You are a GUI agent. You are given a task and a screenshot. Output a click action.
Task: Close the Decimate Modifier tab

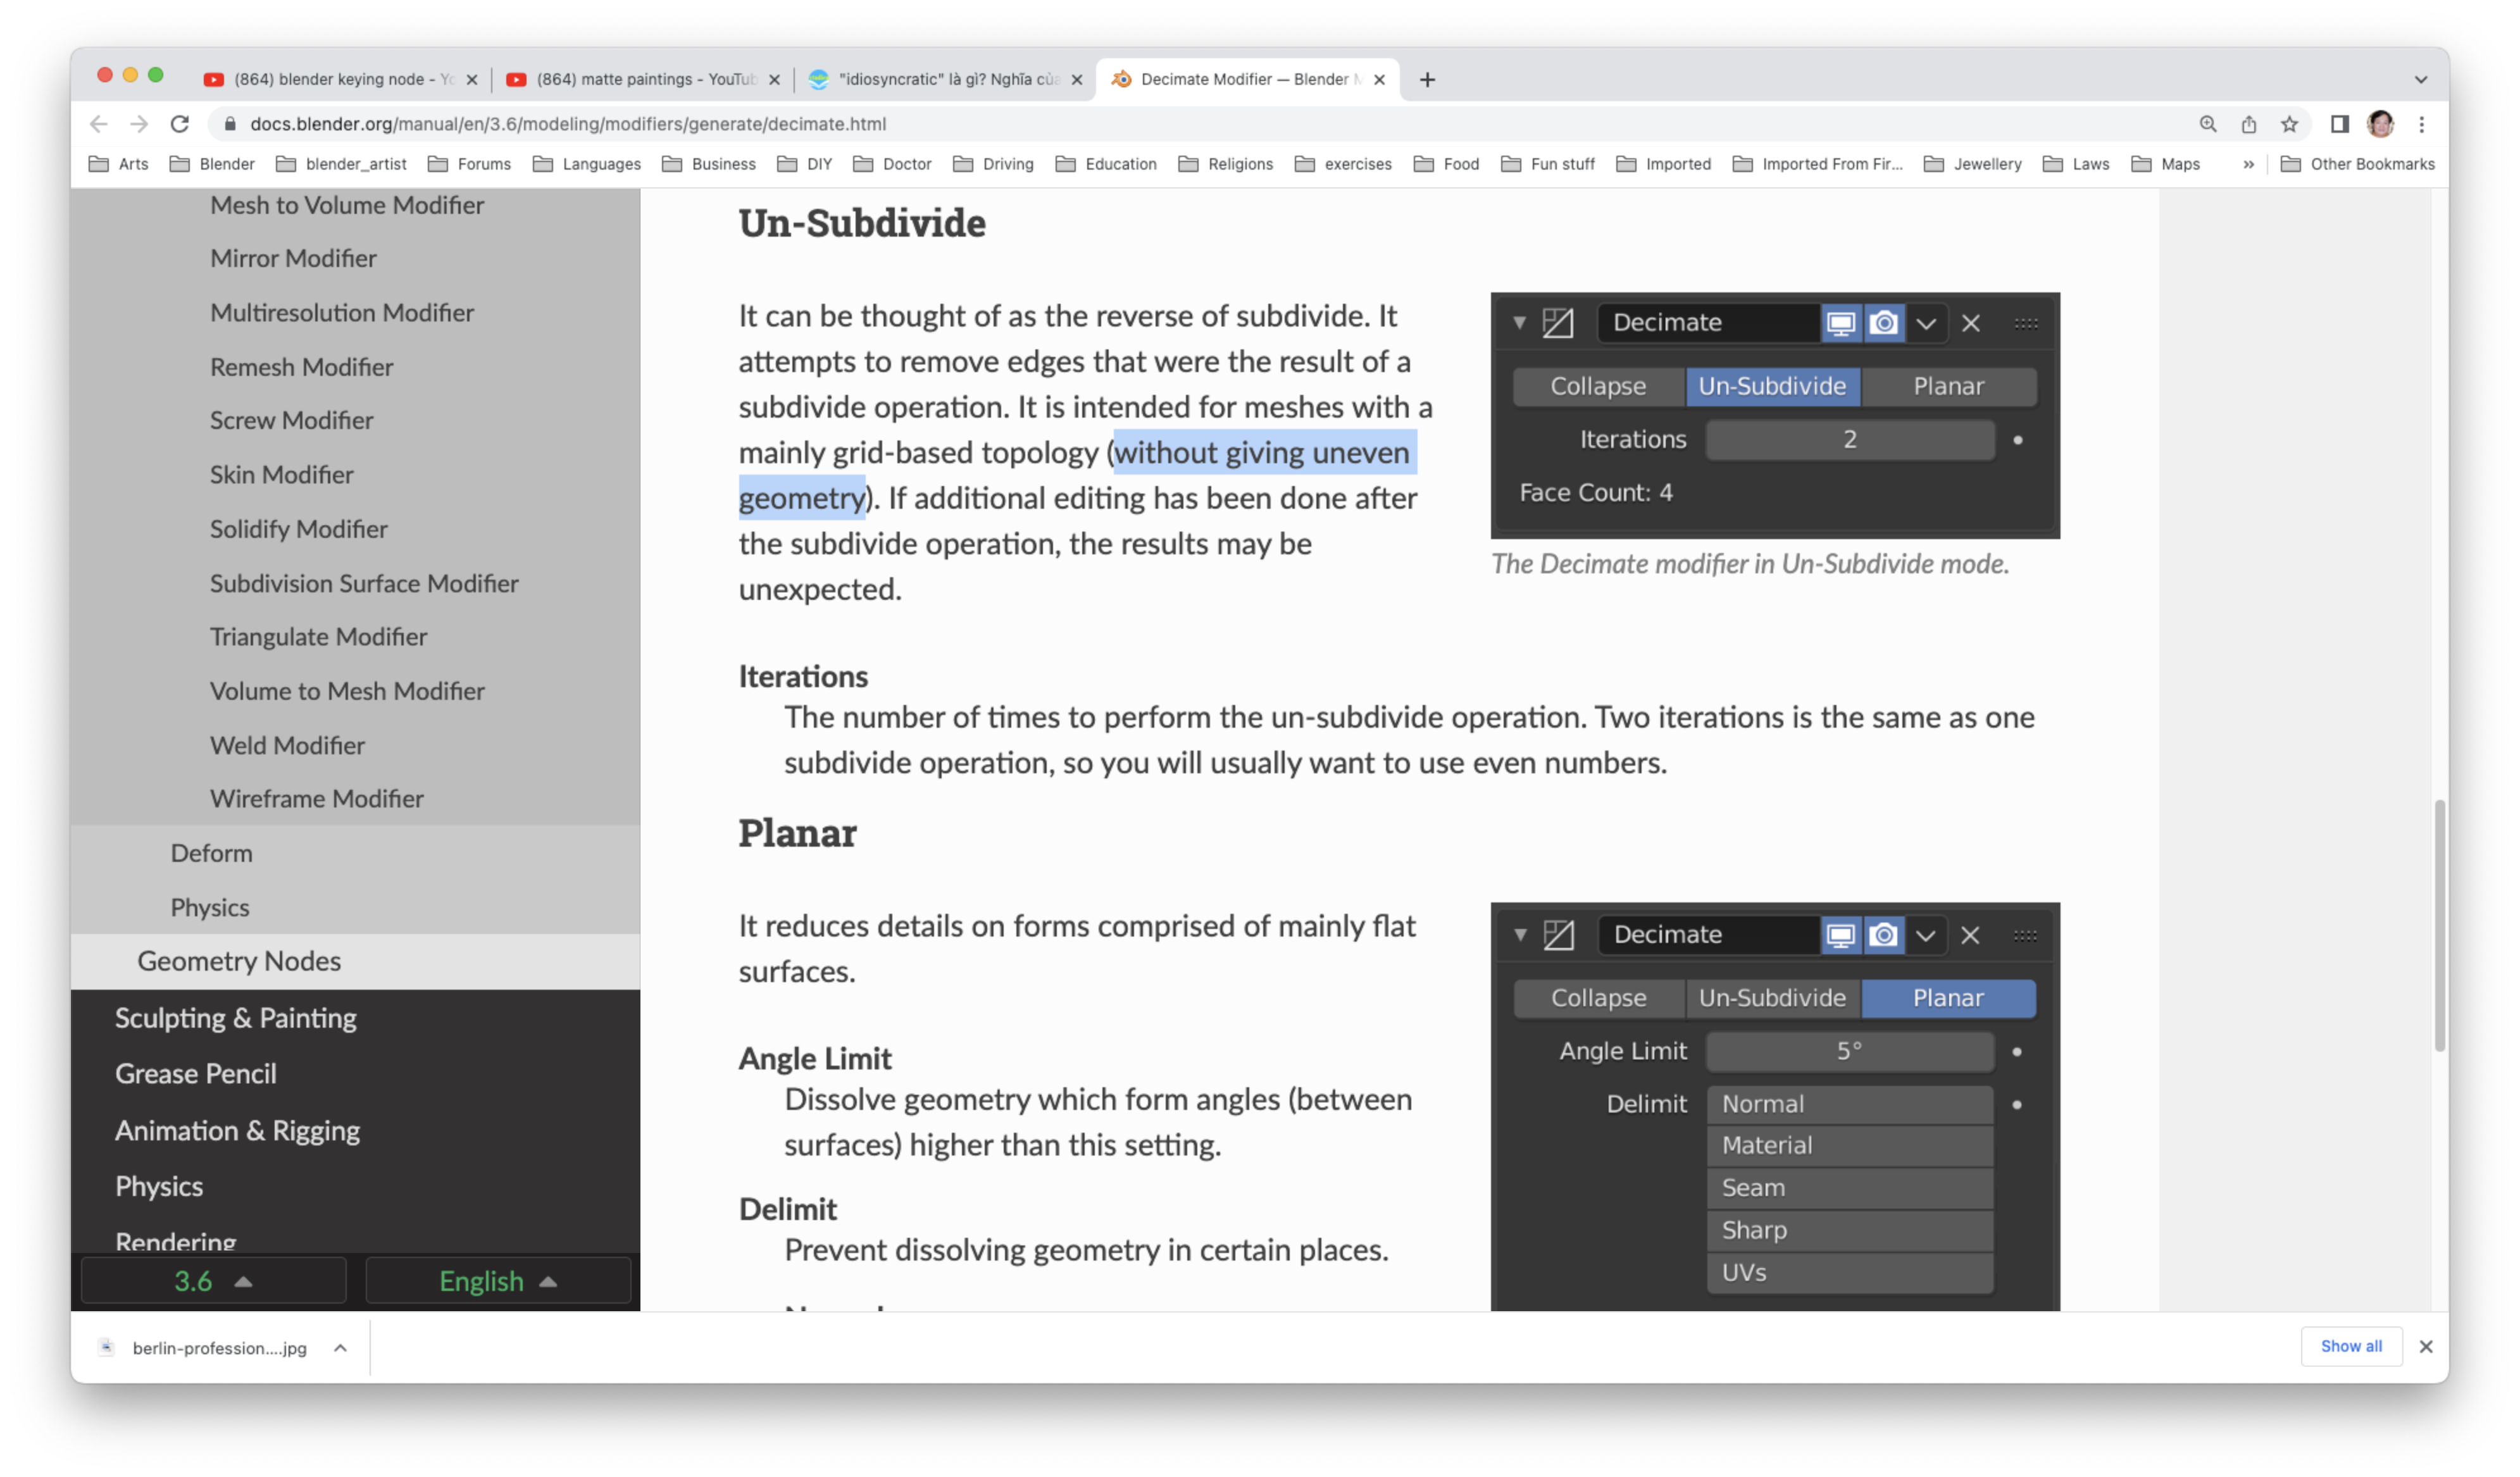pyautogui.click(x=1379, y=79)
